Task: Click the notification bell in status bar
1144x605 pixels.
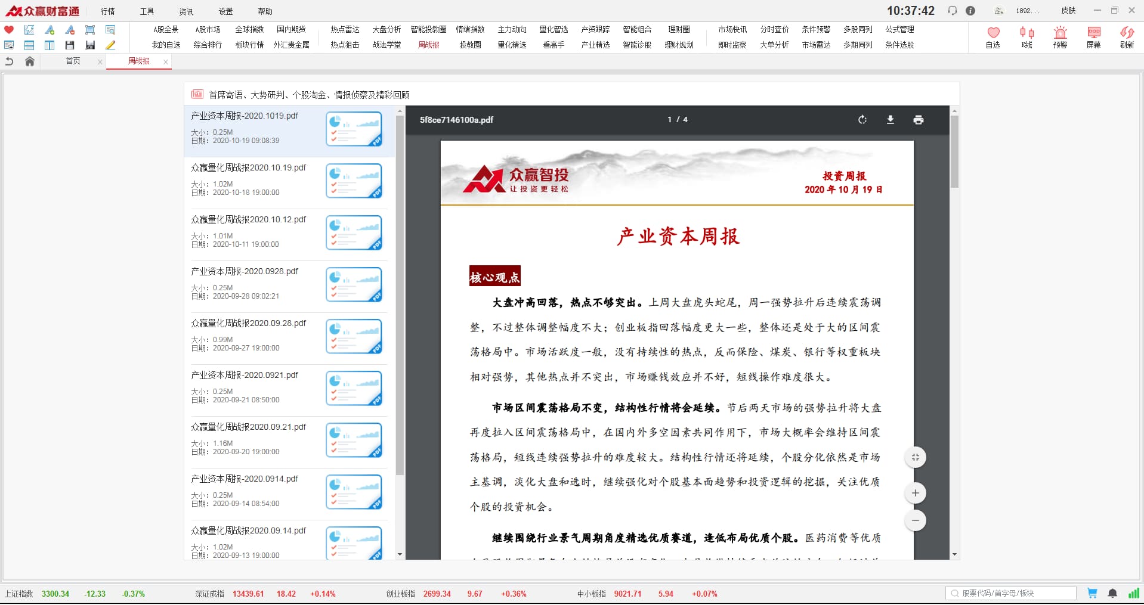Action: tap(1112, 594)
